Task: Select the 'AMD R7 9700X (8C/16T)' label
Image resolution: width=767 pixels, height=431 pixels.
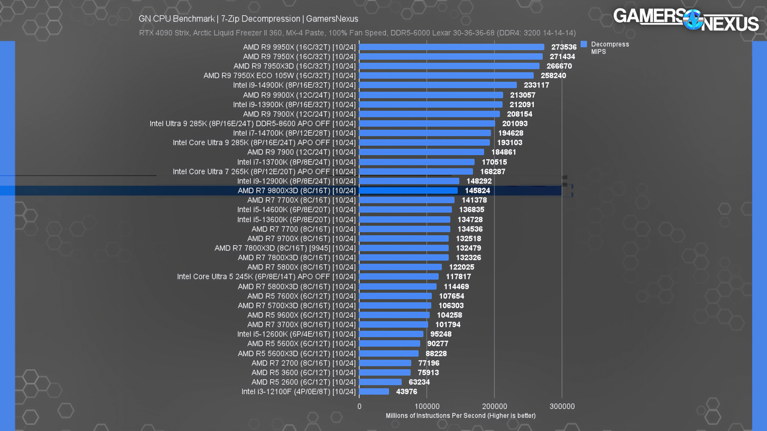Action: (301, 239)
